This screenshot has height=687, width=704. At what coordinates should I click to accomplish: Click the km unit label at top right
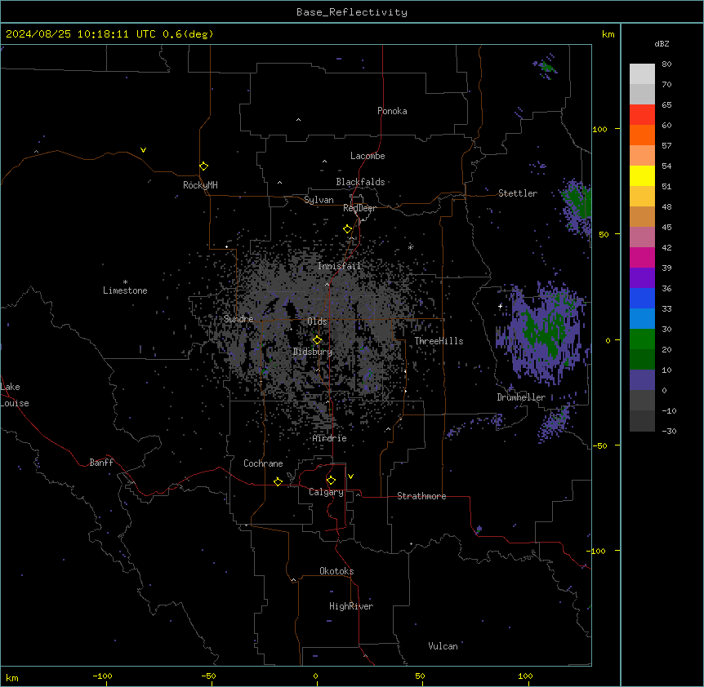pos(608,34)
